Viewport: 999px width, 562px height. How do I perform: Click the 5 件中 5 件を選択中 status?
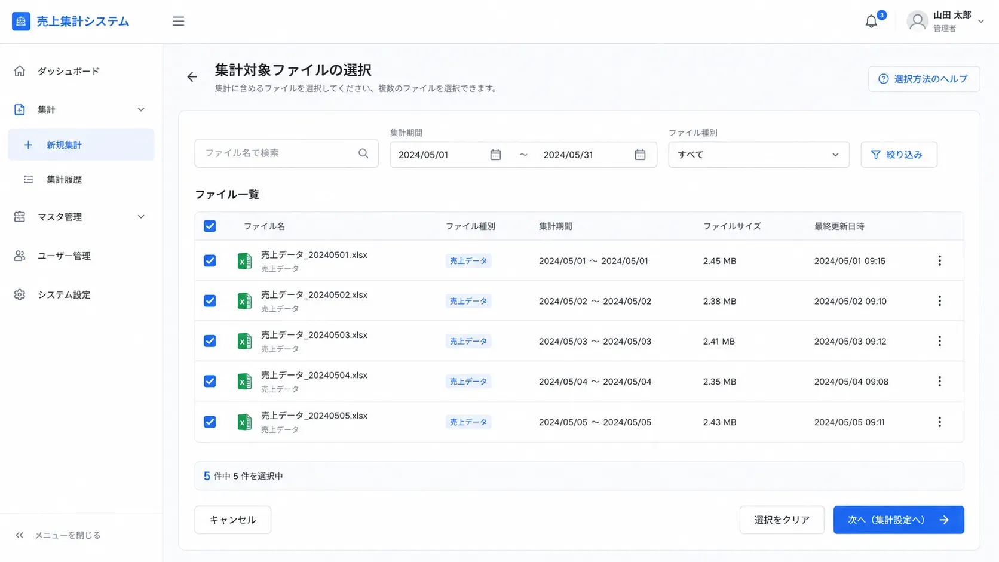[x=243, y=476]
